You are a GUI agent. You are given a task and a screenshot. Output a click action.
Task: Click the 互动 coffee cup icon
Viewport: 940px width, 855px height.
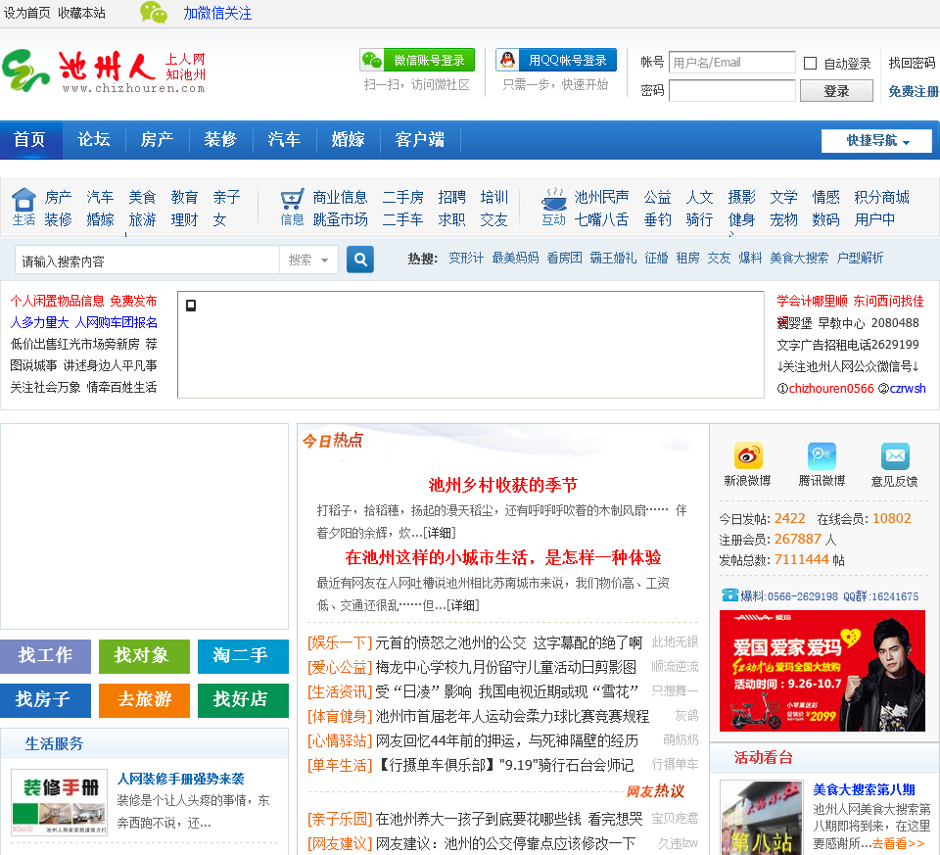553,199
